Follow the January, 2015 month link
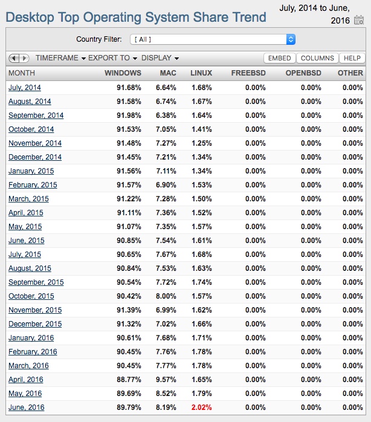This screenshot has height=422, width=371. [x=31, y=171]
